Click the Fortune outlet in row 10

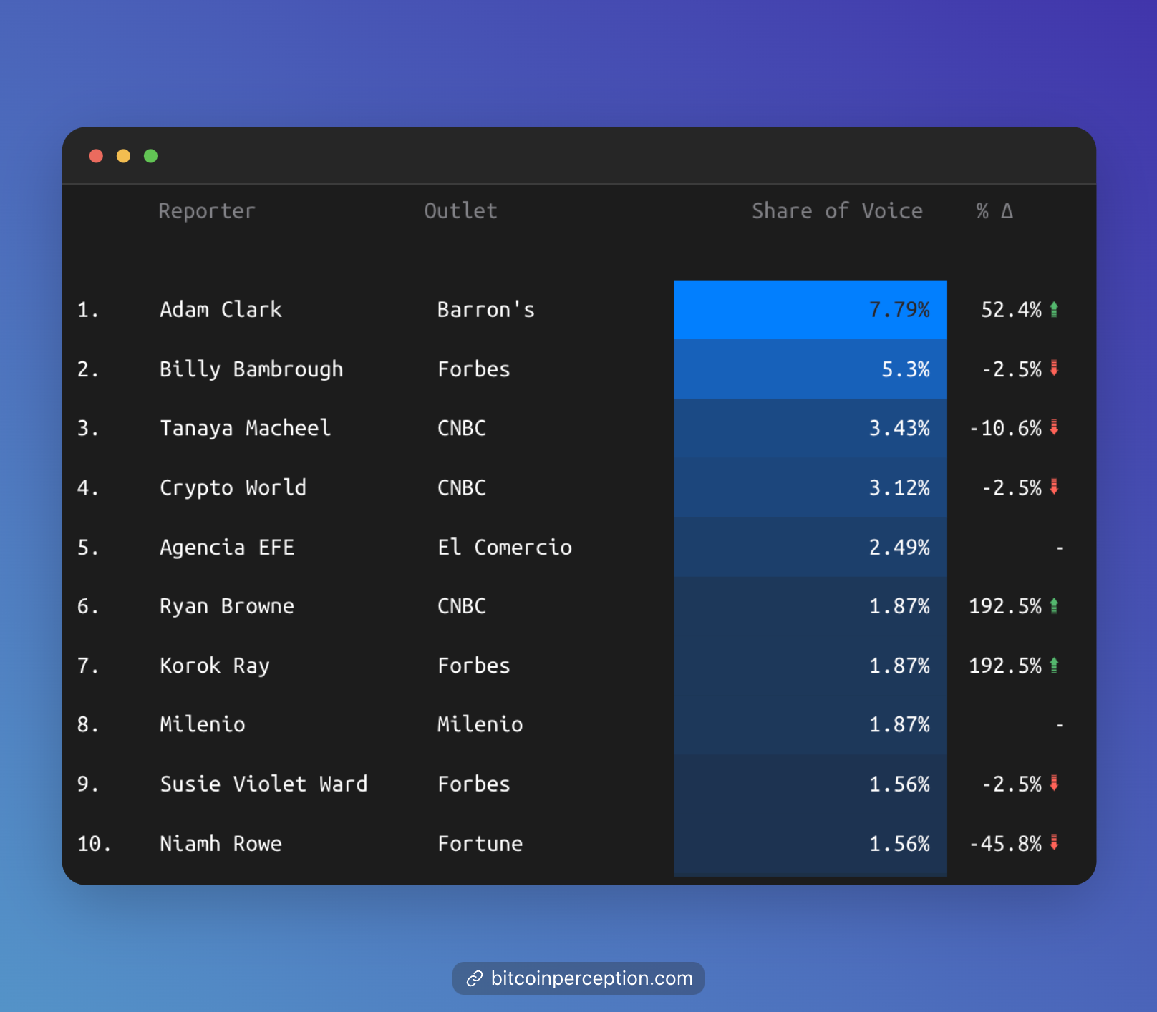(x=480, y=844)
